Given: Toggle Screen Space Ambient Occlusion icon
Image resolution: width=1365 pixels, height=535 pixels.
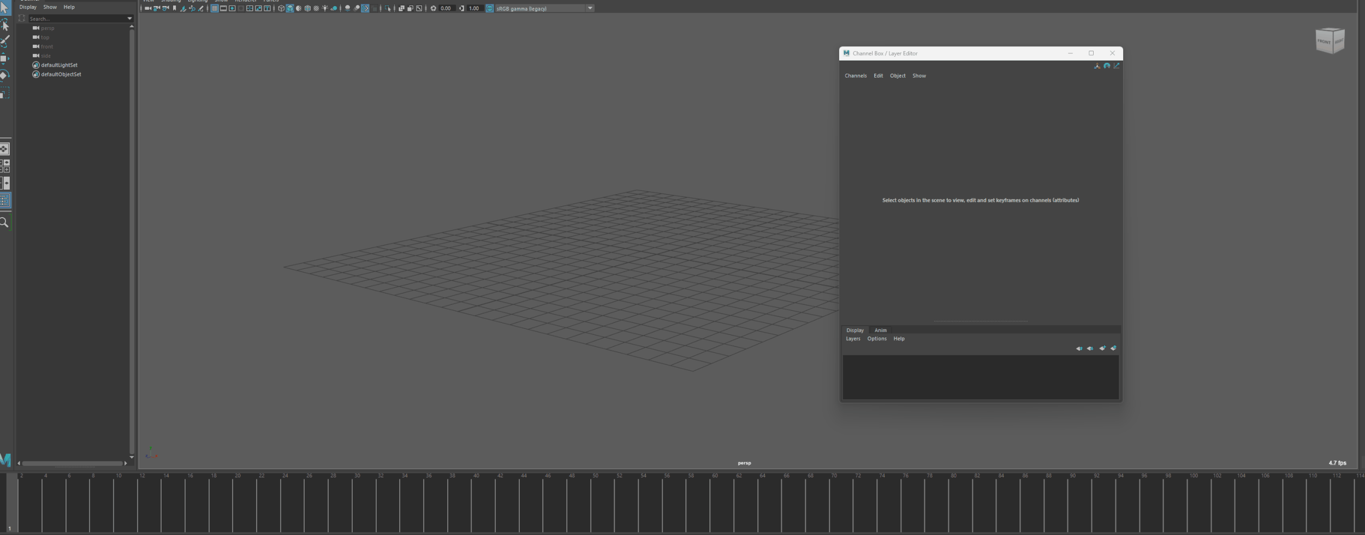Looking at the screenshot, I should coord(347,8).
